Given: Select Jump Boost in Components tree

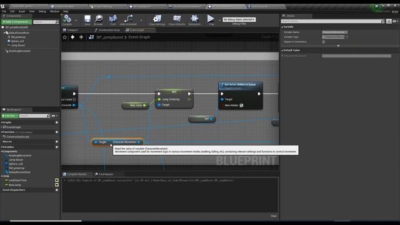Looking at the screenshot, I should click(x=17, y=46).
